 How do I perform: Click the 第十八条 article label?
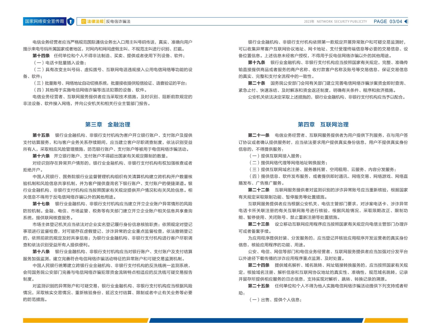[x=41, y=252]
